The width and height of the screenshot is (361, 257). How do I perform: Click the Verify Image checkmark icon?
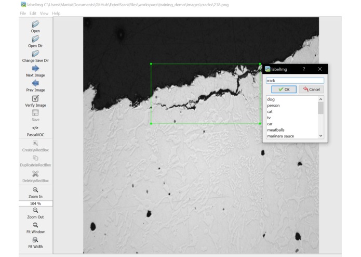[35, 98]
